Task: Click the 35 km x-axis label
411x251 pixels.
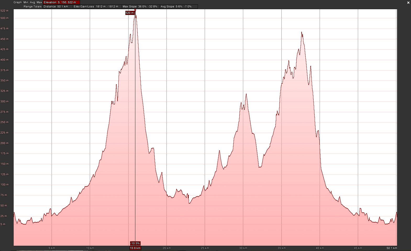Action: [x=282, y=248]
